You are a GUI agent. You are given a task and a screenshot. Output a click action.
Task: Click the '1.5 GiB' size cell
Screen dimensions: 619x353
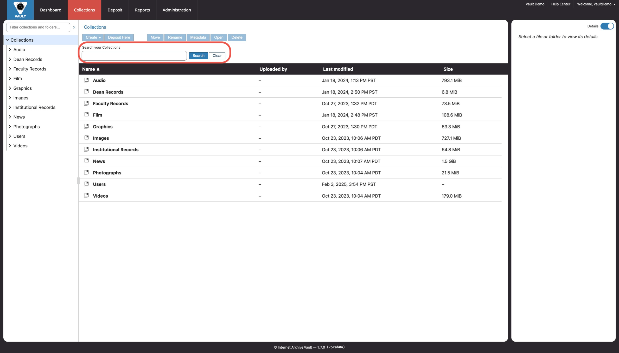pyautogui.click(x=449, y=161)
